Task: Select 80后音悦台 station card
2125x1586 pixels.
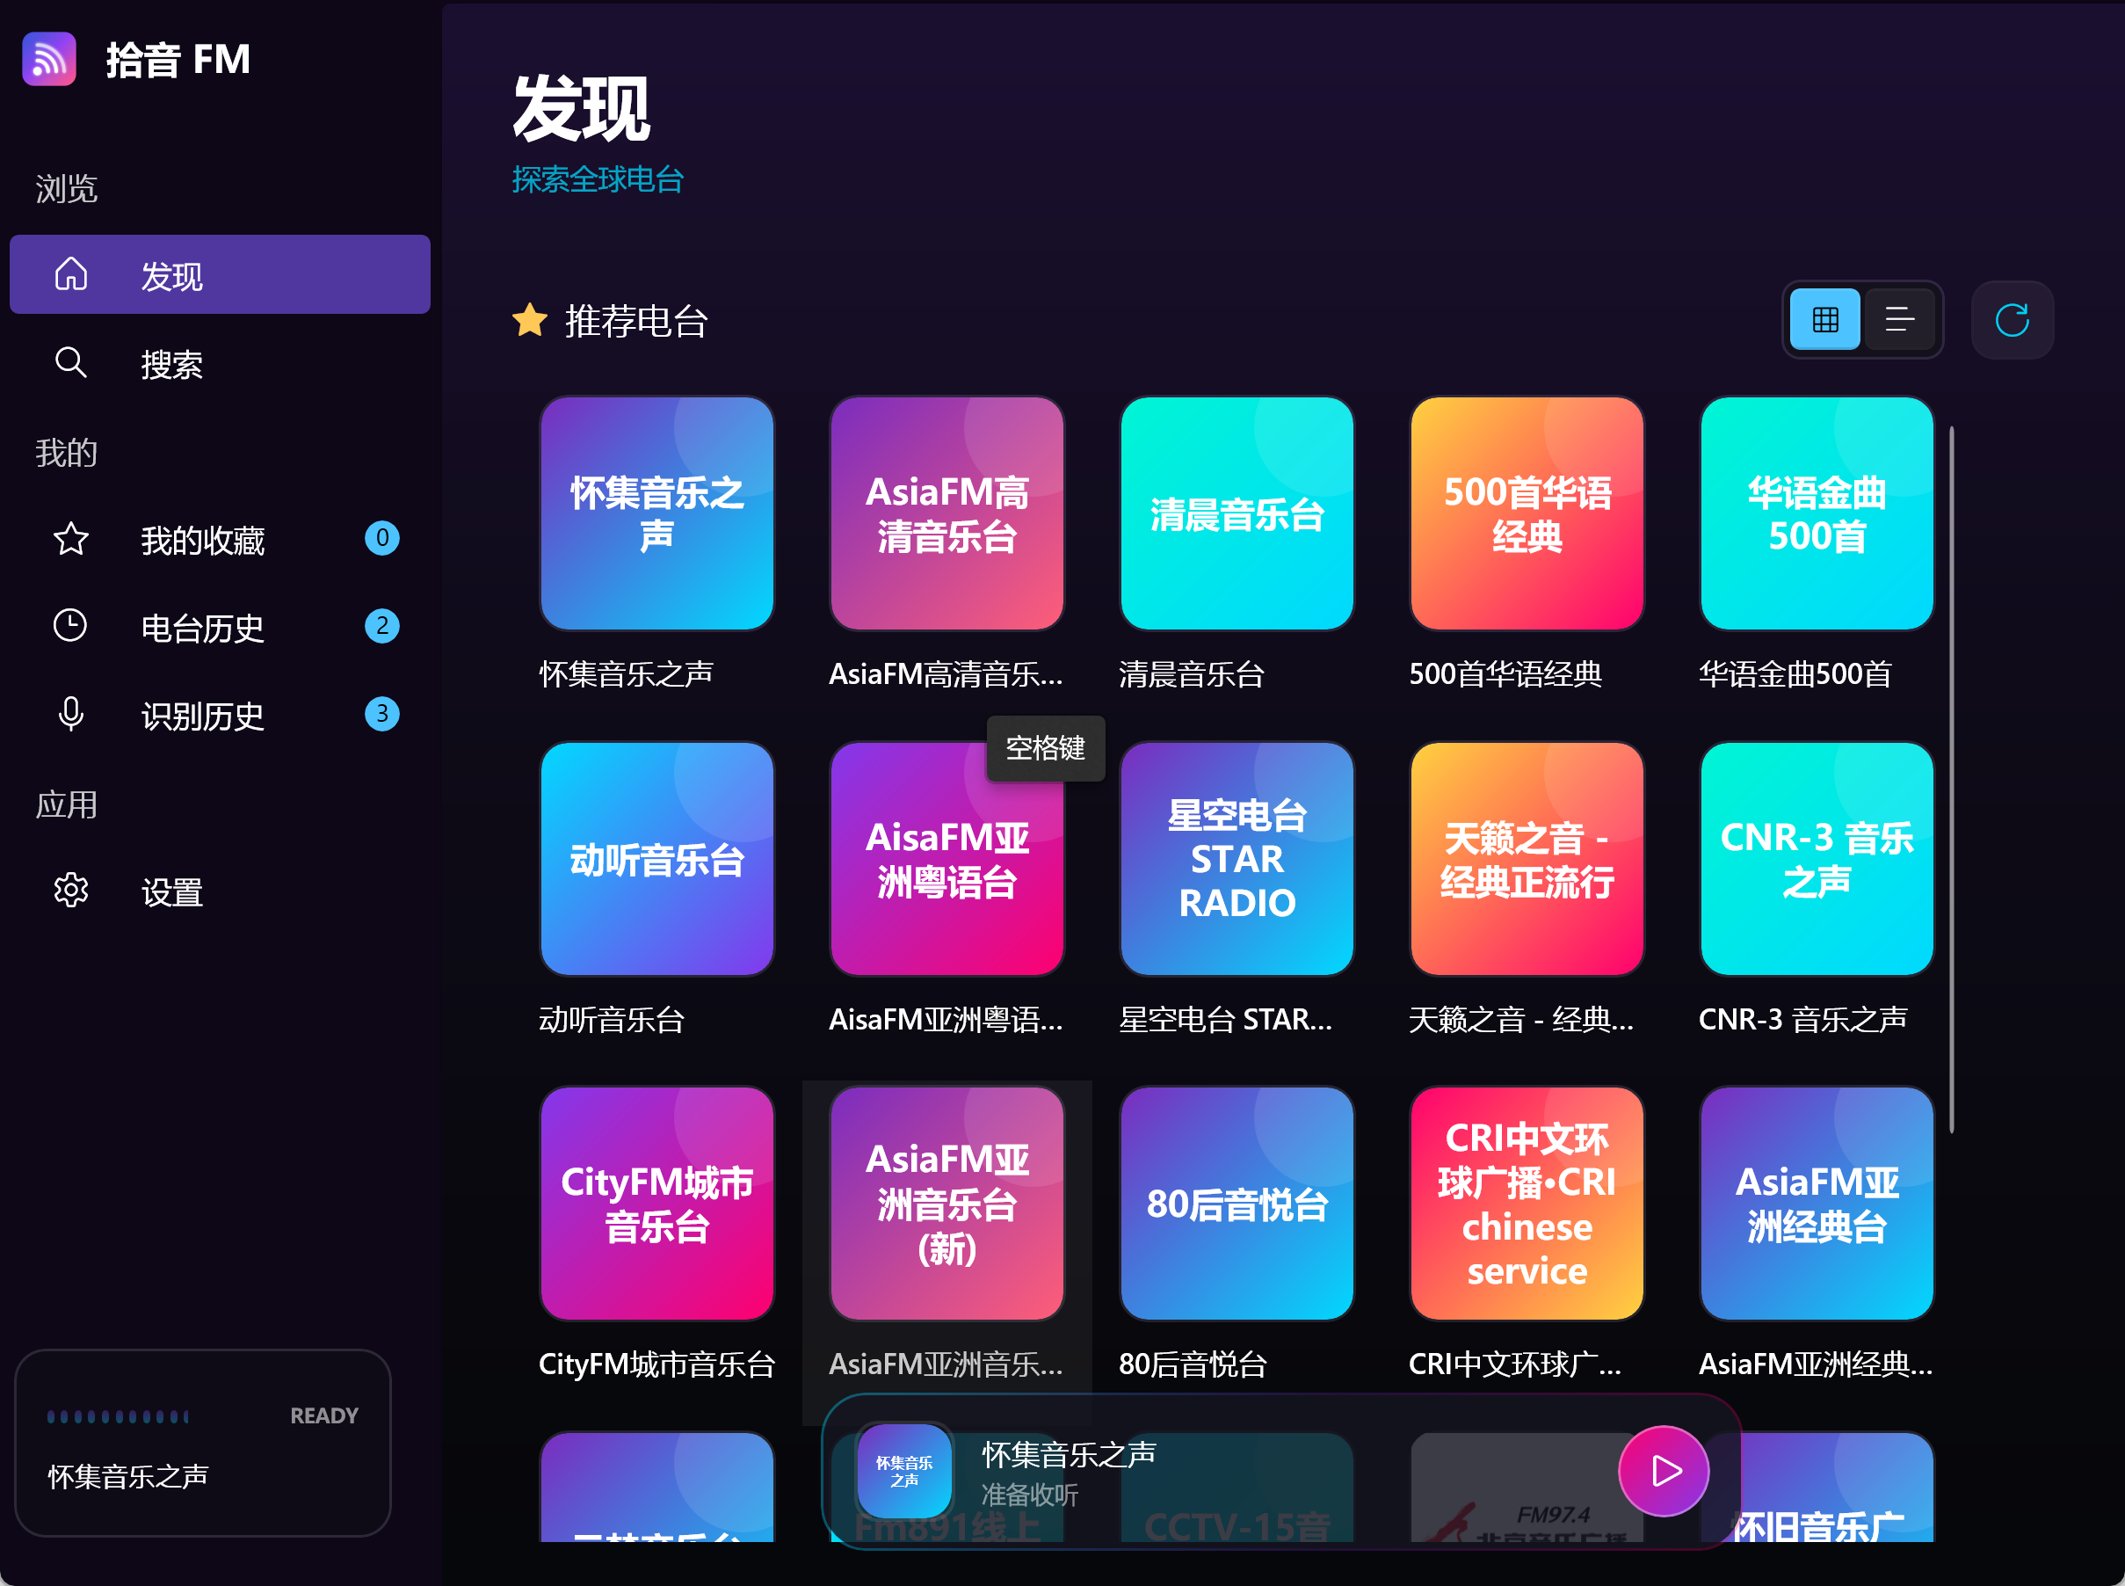Action: pos(1237,1204)
